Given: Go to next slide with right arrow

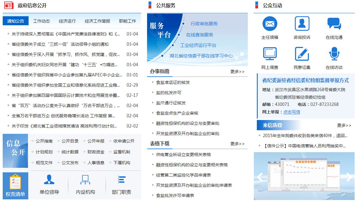Looking at the screenshot, I should point(349,177).
